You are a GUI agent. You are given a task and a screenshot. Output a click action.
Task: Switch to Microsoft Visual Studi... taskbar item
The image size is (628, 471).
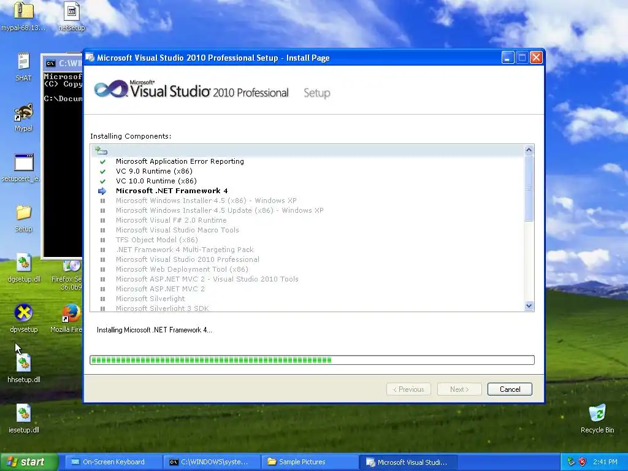[408, 462]
